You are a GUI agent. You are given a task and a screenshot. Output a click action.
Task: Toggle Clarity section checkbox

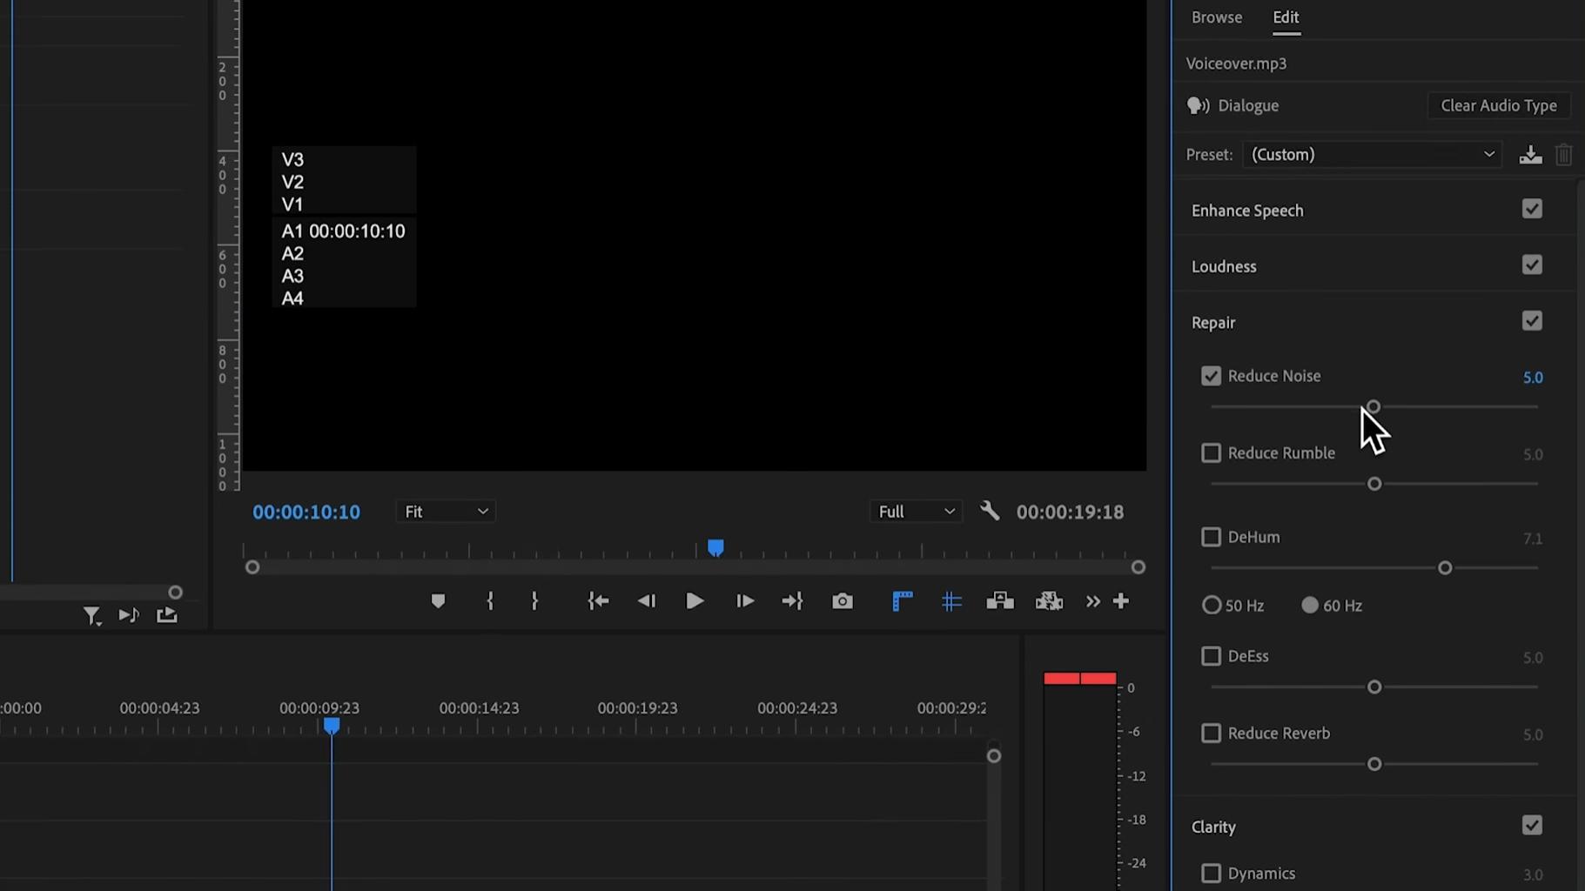point(1532,825)
